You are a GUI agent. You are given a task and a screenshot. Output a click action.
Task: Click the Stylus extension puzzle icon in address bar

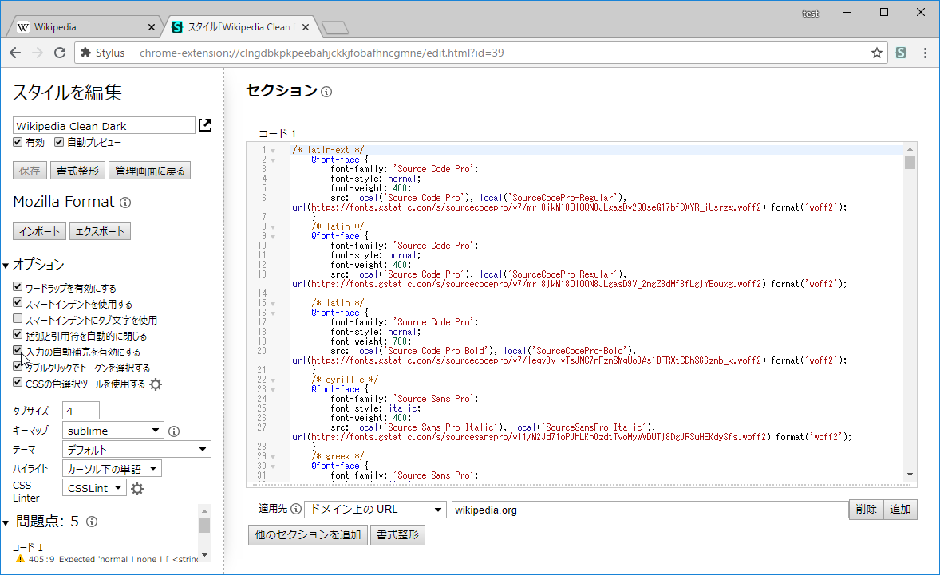coord(85,53)
